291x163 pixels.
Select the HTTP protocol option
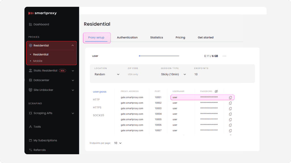click(96, 100)
